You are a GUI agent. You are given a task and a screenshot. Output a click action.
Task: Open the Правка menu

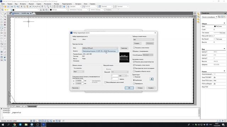(10, 4)
